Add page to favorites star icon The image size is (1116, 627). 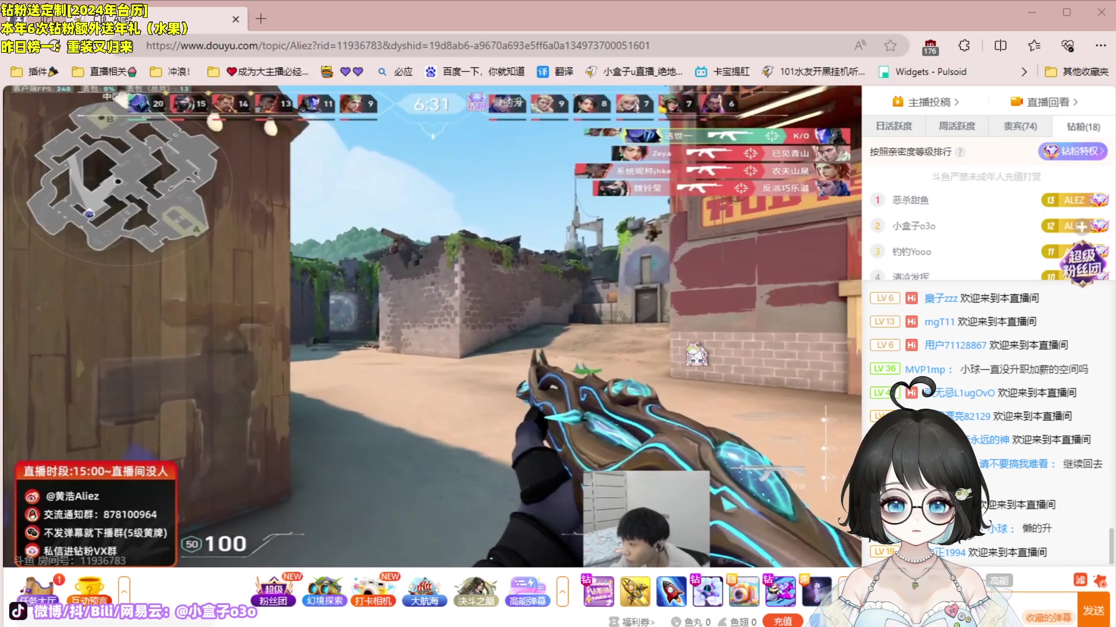click(890, 45)
